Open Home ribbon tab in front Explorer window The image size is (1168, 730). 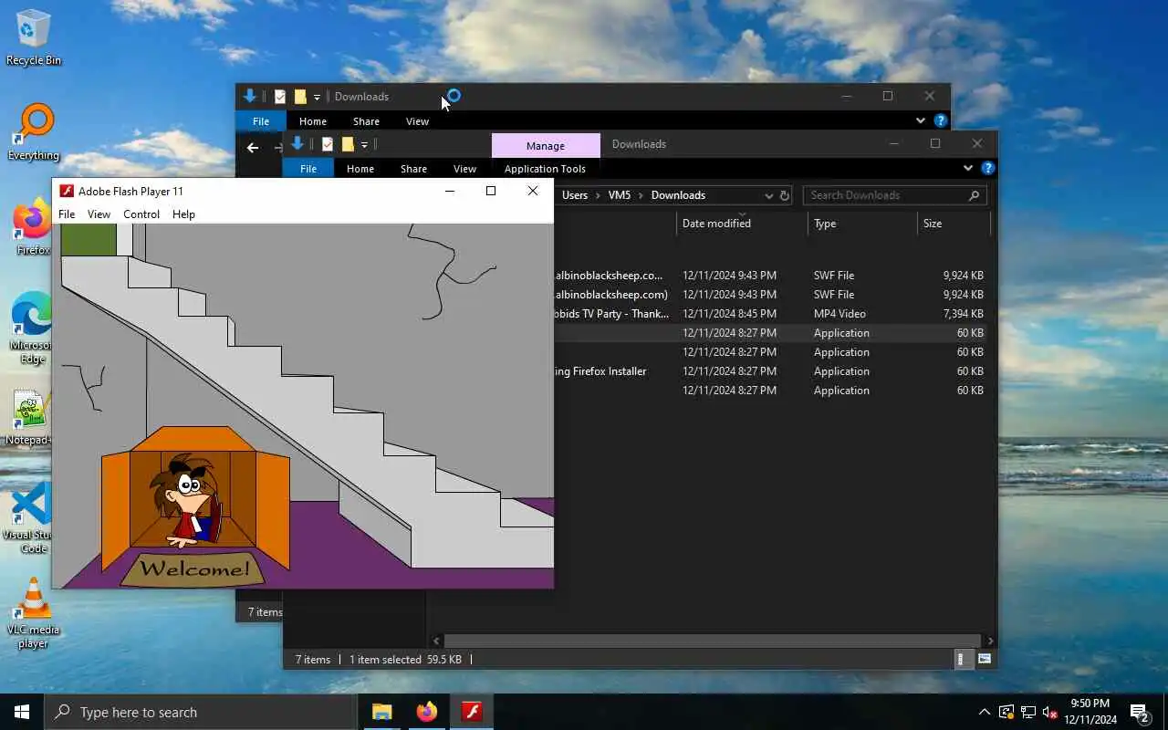tap(360, 169)
